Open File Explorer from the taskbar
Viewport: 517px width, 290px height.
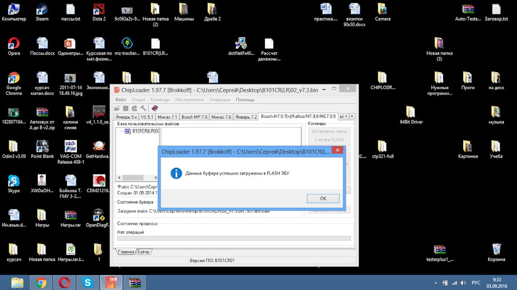coord(17,282)
